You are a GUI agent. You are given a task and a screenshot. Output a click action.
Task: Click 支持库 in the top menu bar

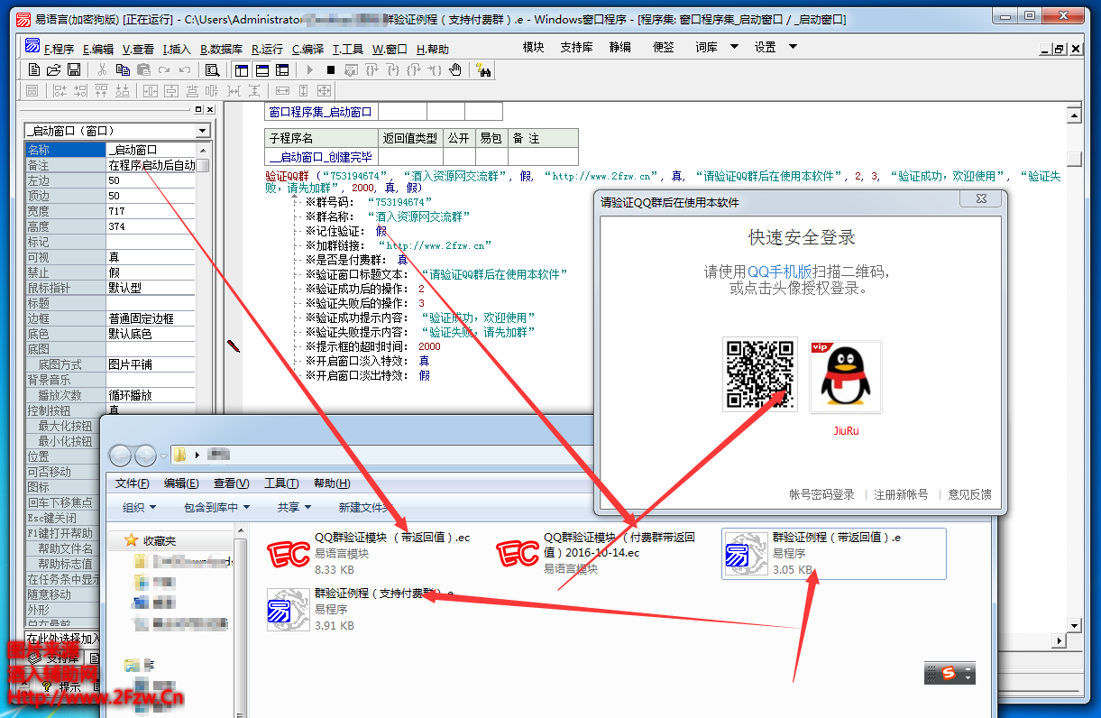(576, 47)
